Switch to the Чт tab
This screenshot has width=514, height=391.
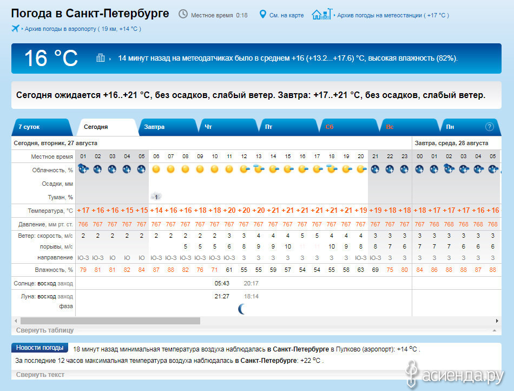[228, 127]
